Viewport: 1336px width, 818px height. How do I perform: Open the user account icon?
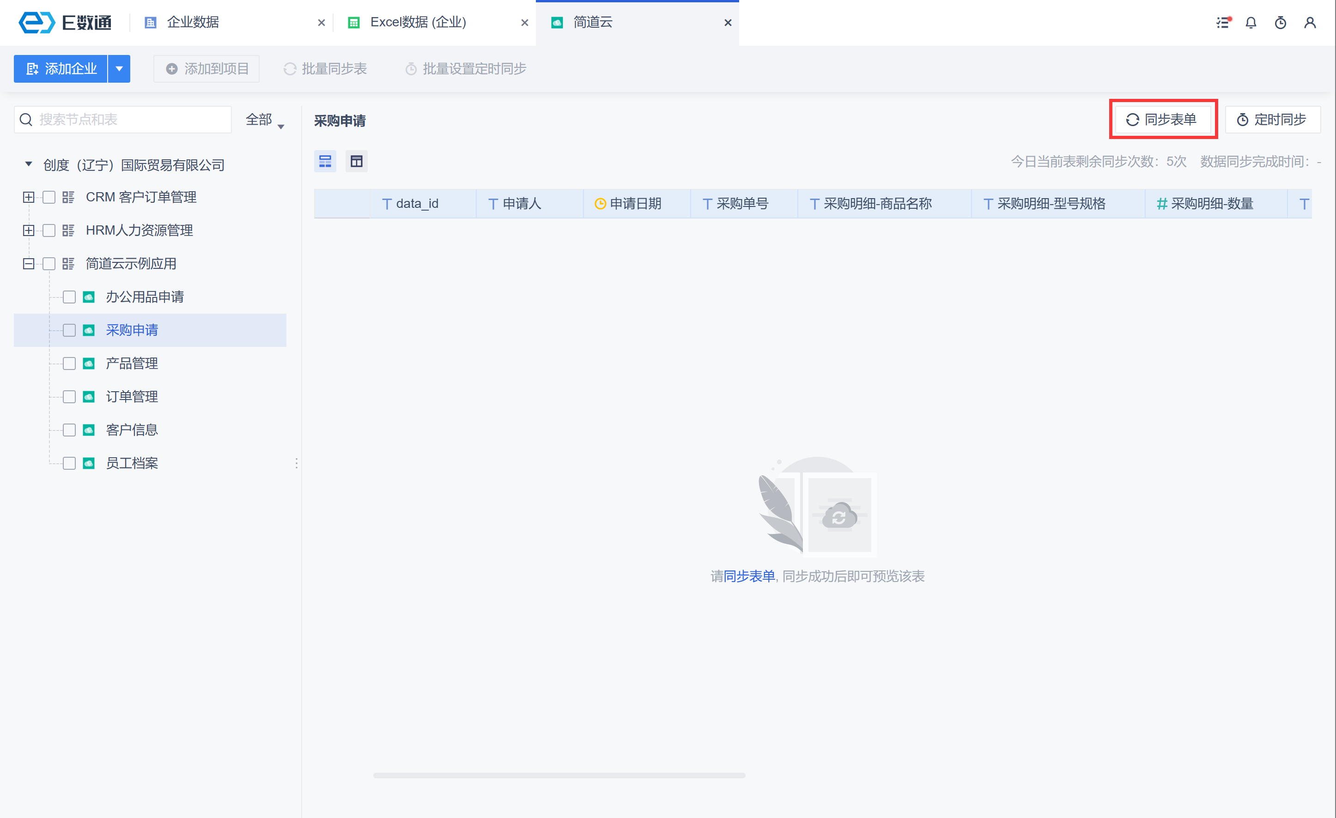click(x=1310, y=23)
